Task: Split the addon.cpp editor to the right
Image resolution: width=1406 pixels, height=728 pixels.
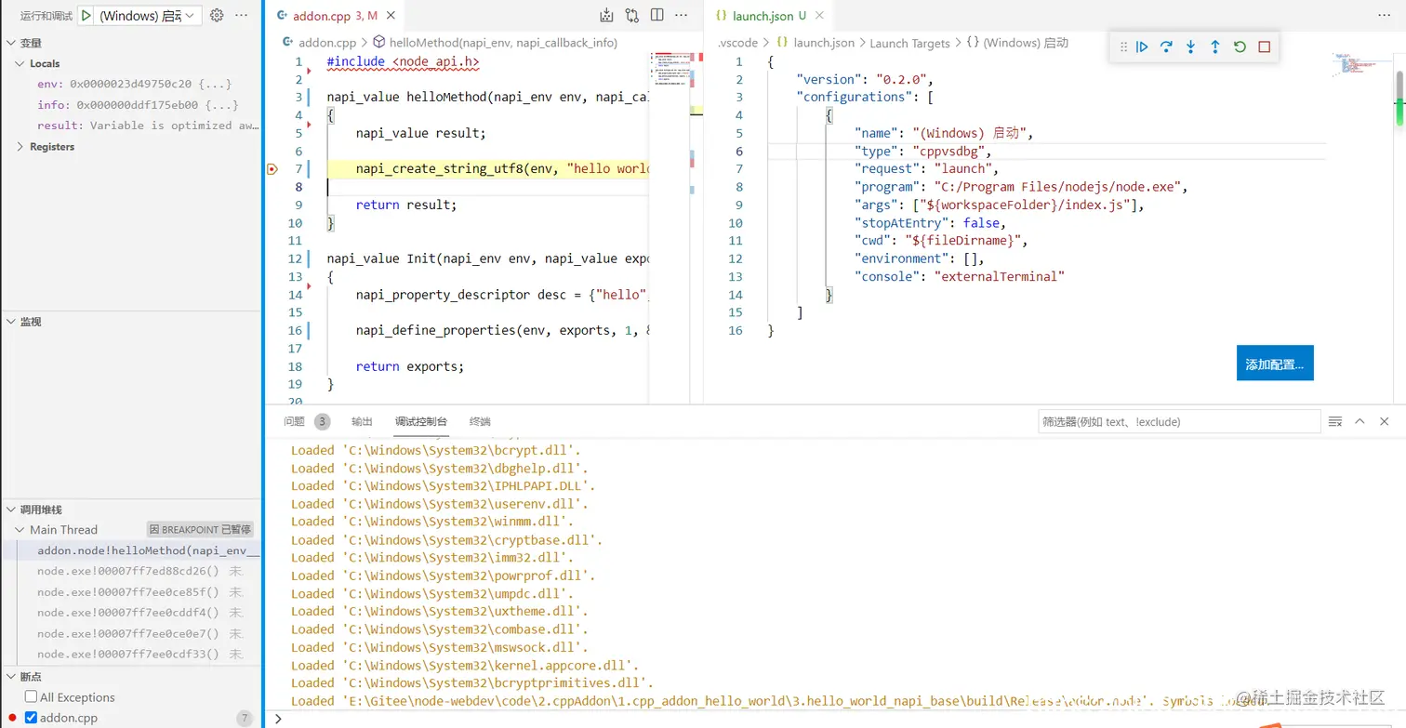Action: pyautogui.click(x=657, y=15)
